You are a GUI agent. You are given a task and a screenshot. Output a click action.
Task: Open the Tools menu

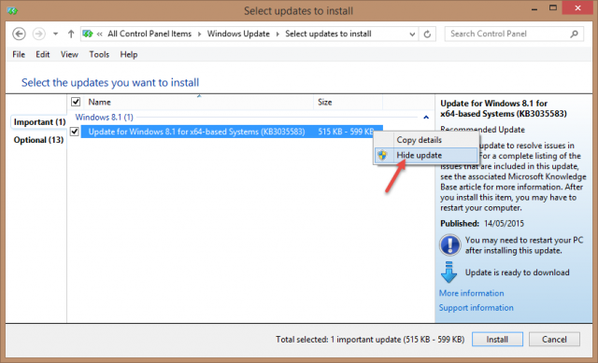(x=99, y=54)
